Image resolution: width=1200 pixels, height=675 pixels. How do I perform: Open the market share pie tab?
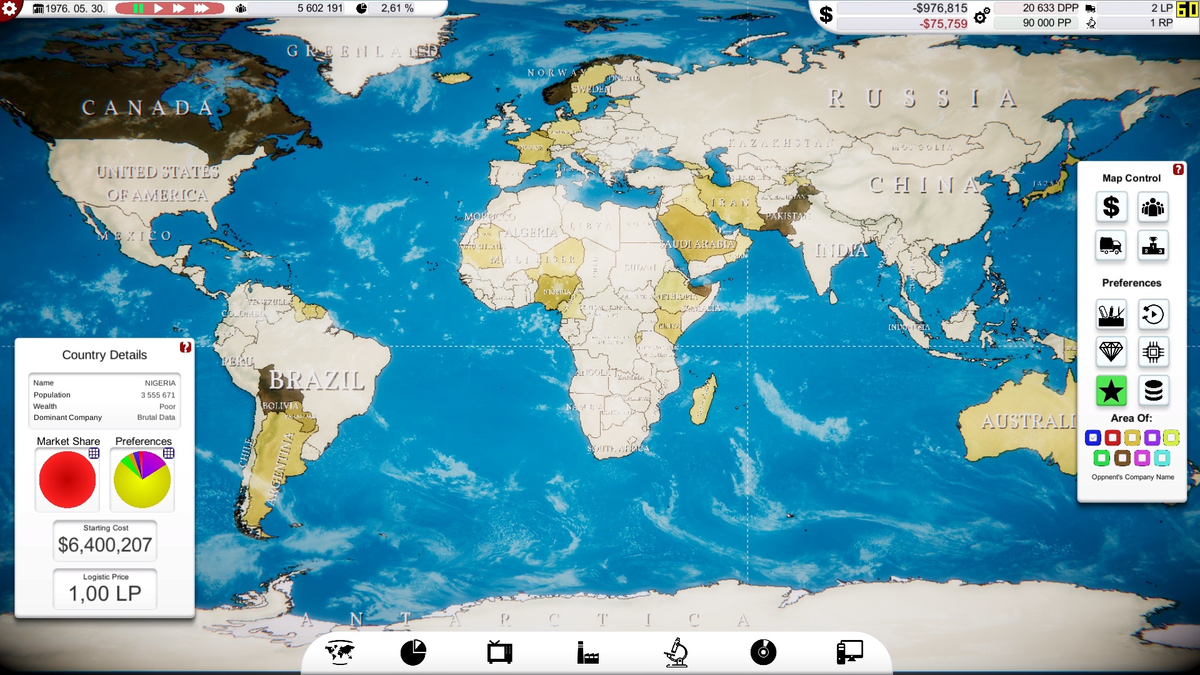tap(413, 652)
